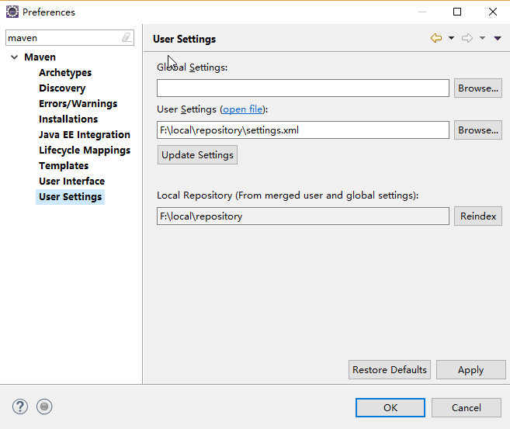Image resolution: width=510 pixels, height=429 pixels.
Task: Click the Apply button
Action: click(x=470, y=370)
